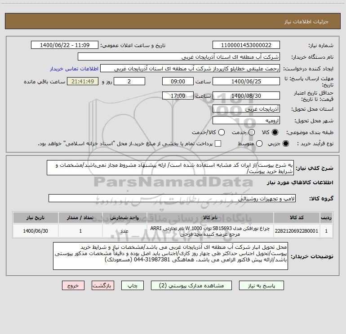Select the کالا/خدمت radio button

(222, 132)
